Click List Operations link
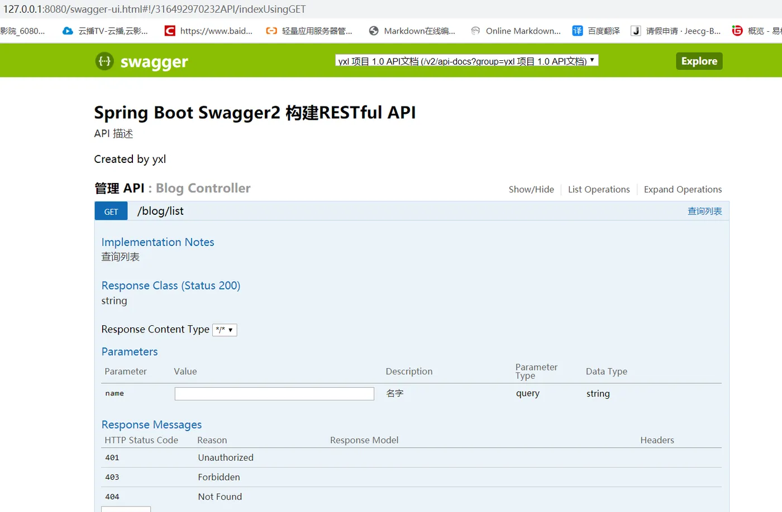The width and height of the screenshot is (782, 512). point(599,190)
